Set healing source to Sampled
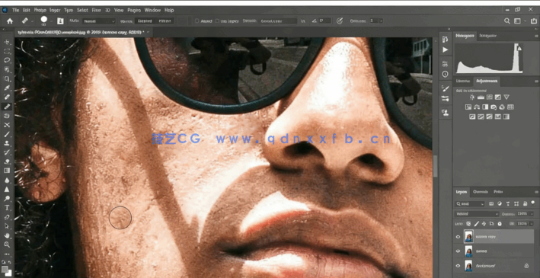The height and width of the screenshot is (278, 540). click(x=145, y=21)
